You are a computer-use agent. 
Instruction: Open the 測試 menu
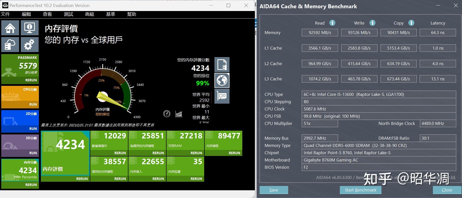tap(68, 14)
